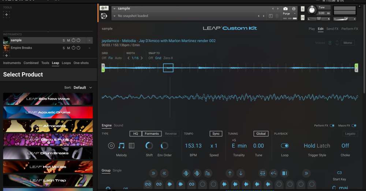Click the Global tuning button

click(x=261, y=134)
